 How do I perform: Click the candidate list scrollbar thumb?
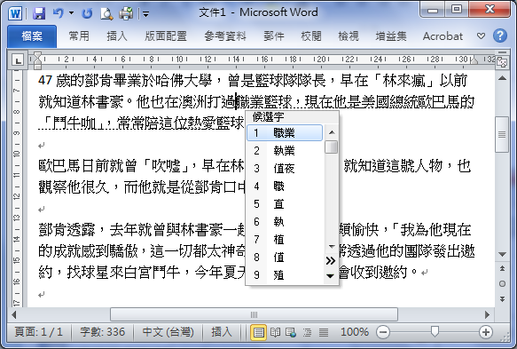tap(331, 147)
